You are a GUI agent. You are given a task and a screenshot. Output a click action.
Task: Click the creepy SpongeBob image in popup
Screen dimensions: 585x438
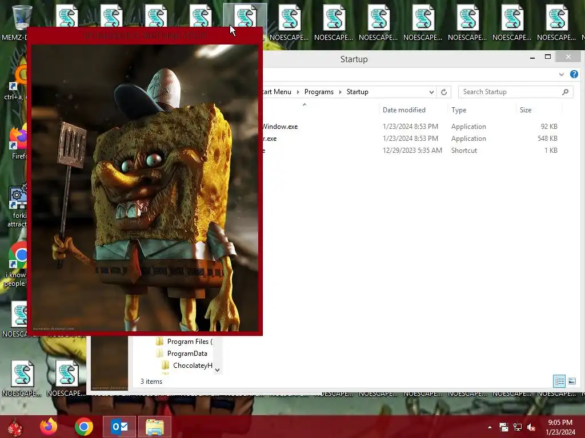click(145, 188)
